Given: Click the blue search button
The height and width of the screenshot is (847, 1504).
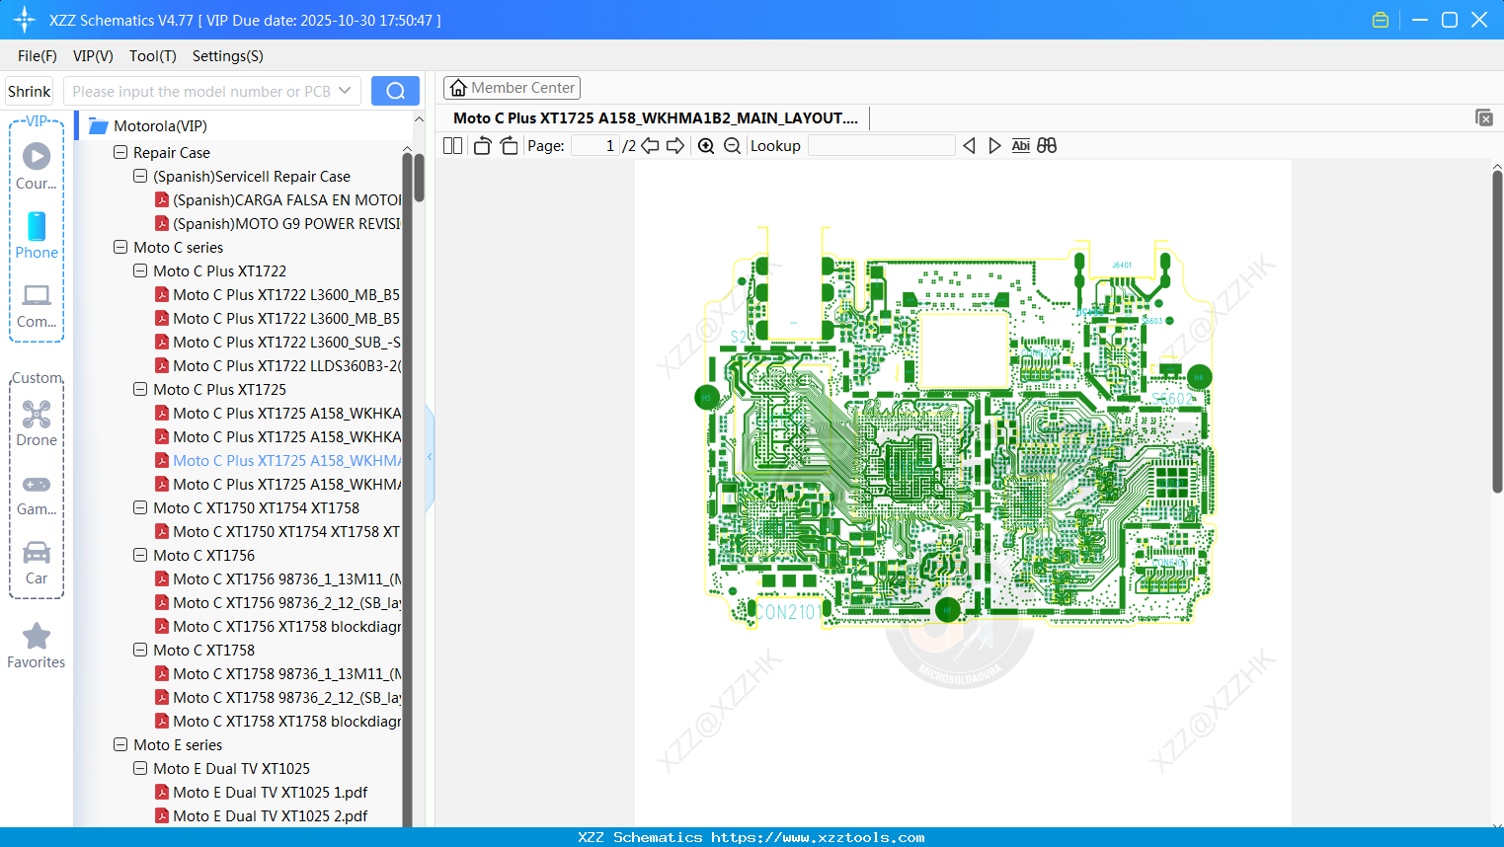Looking at the screenshot, I should pyautogui.click(x=395, y=91).
